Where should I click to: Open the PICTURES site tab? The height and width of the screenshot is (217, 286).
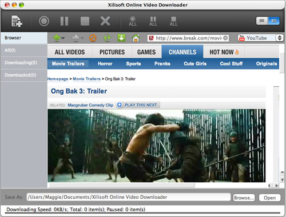click(x=112, y=52)
